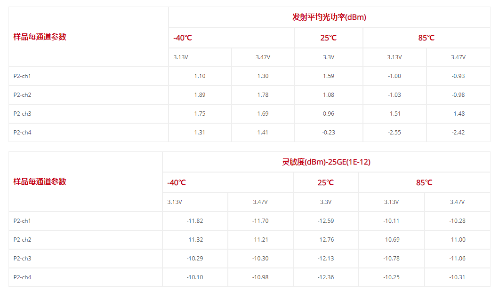Viewport: 499px width, 291px height.
Task: Select the -0.93 cell for P2-ch1
Action: [458, 76]
